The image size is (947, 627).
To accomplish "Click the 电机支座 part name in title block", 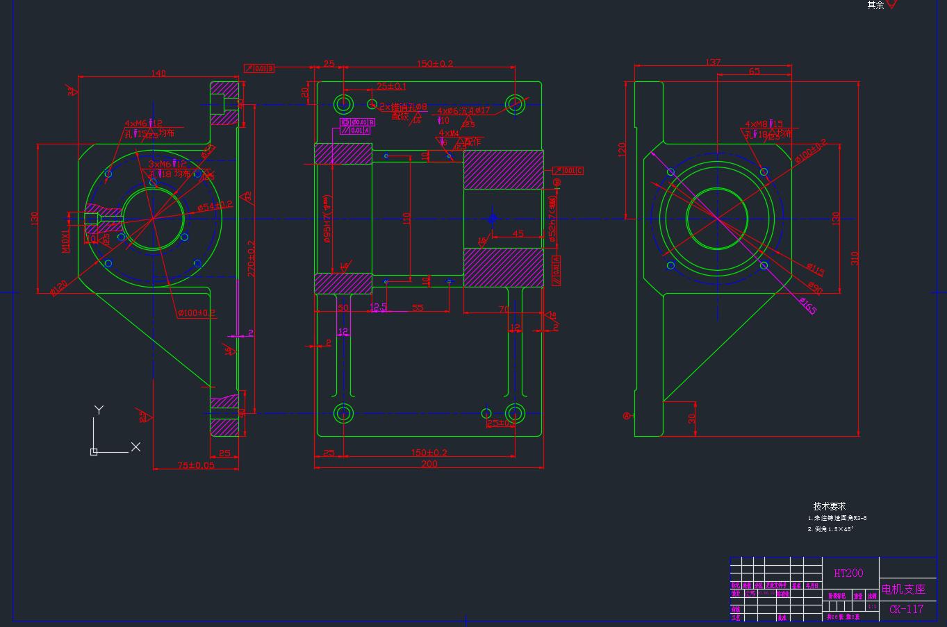I will [903, 590].
